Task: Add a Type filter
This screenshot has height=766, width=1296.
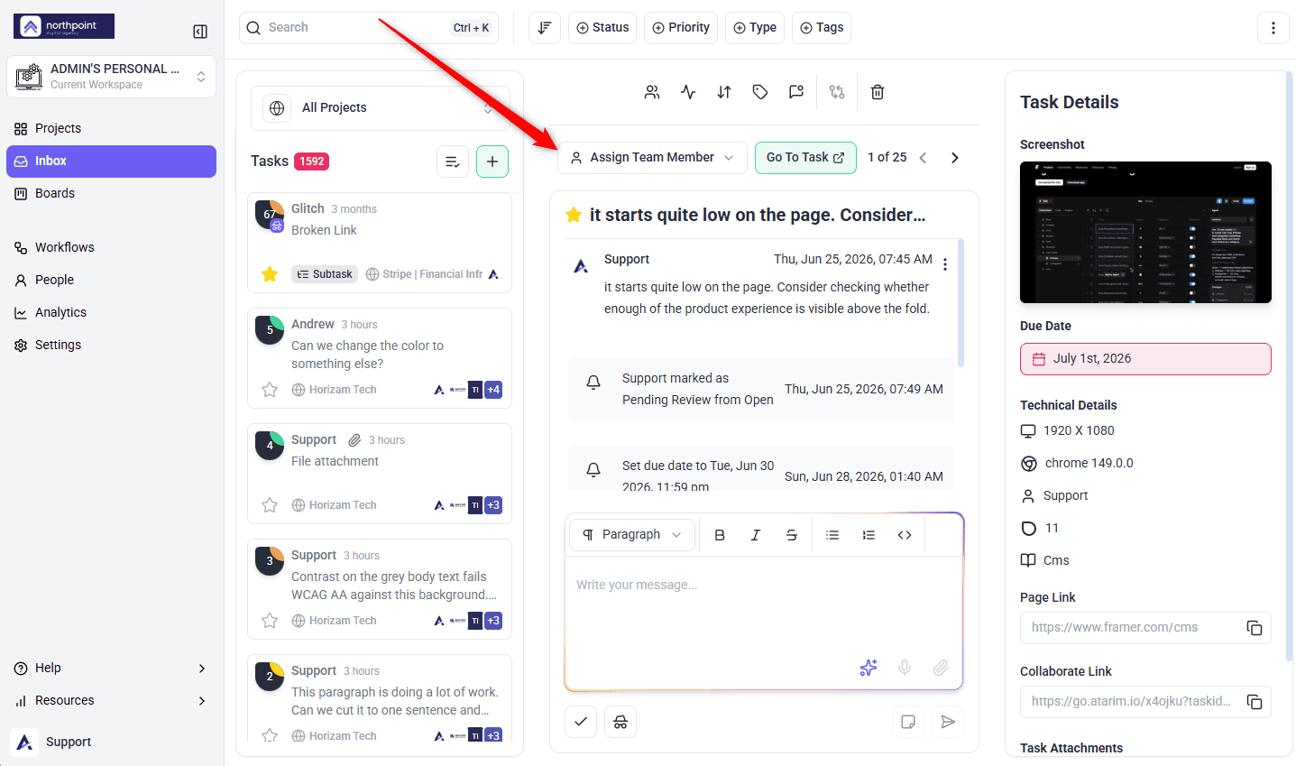Action: click(x=755, y=28)
